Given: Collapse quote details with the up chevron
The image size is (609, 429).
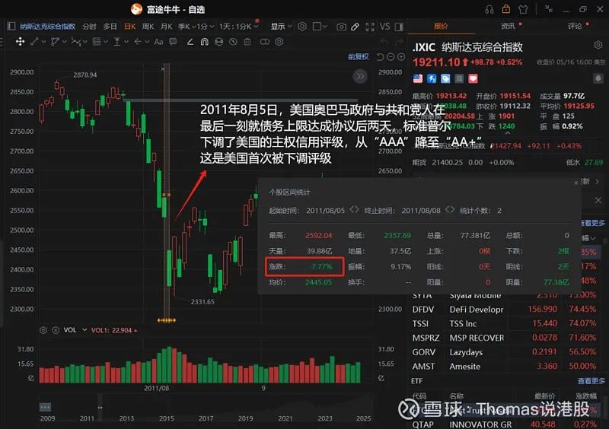Looking at the screenshot, I should (507, 134).
